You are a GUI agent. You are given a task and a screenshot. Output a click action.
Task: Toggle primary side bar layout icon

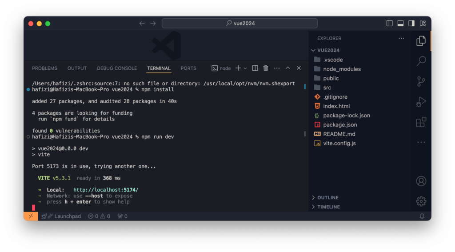[389, 23]
